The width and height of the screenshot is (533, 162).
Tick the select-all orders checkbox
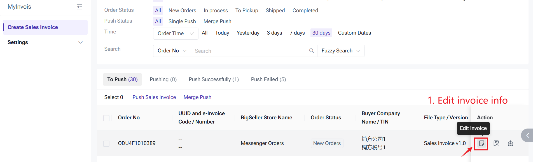pos(106,118)
